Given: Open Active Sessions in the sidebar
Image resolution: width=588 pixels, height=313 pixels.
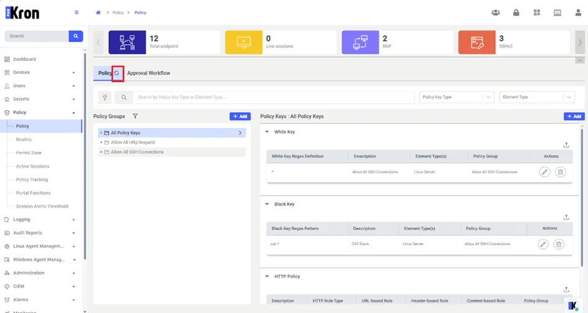Looking at the screenshot, I should tap(32, 166).
